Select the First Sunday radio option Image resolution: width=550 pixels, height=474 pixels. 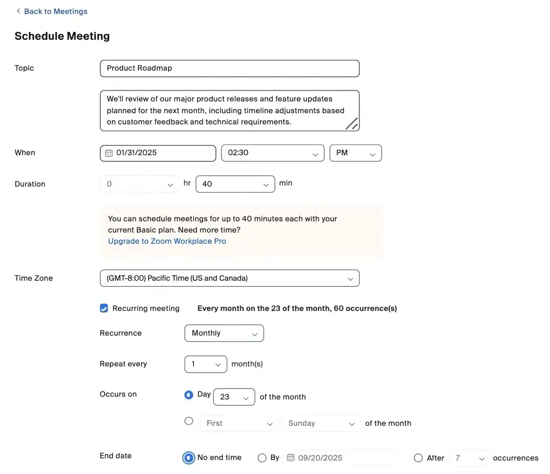[x=189, y=421]
